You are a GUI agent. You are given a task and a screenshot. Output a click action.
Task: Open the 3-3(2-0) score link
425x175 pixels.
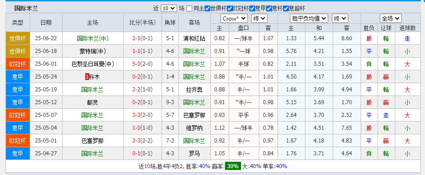[x=142, y=115]
